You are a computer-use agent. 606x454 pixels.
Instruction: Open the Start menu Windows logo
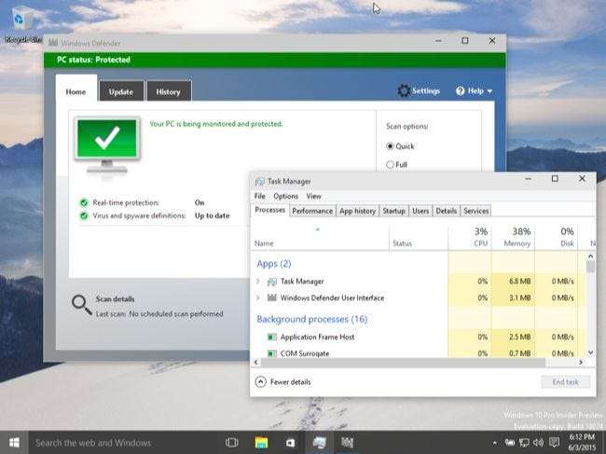point(14,442)
